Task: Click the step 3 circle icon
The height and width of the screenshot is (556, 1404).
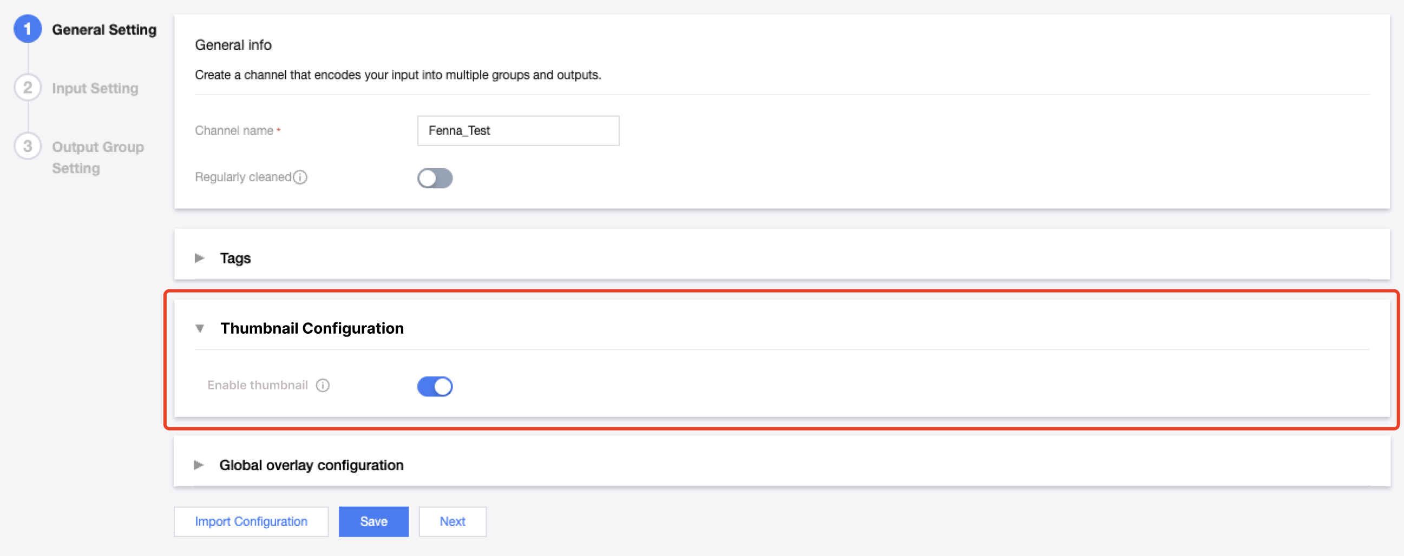Action: [x=27, y=147]
